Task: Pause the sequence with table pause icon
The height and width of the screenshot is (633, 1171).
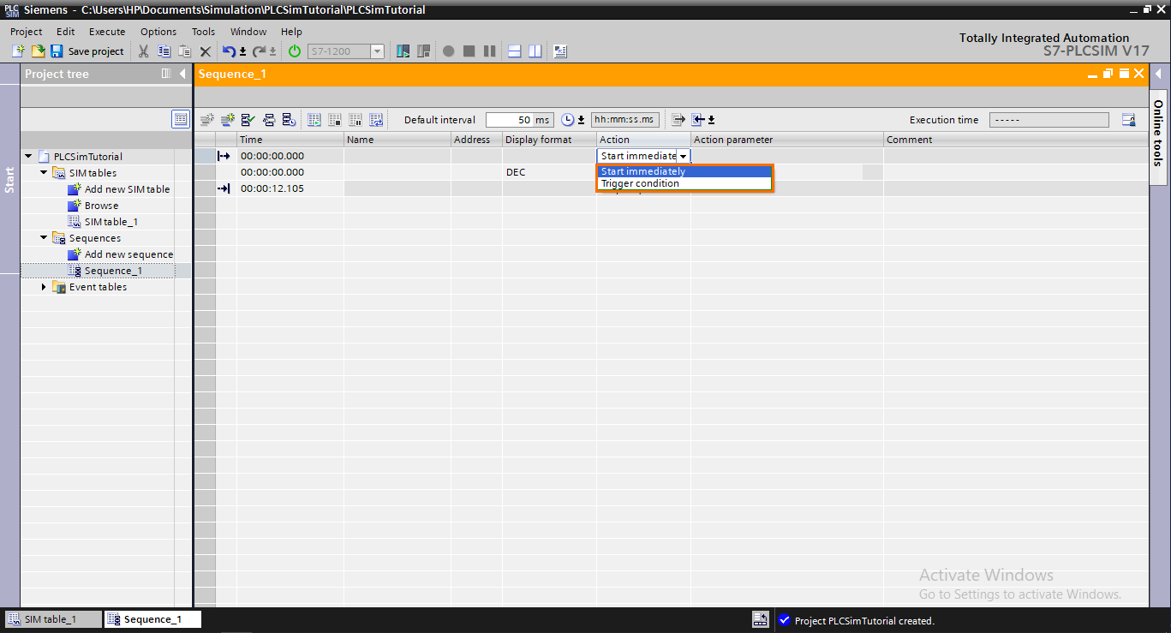Action: coord(355,120)
